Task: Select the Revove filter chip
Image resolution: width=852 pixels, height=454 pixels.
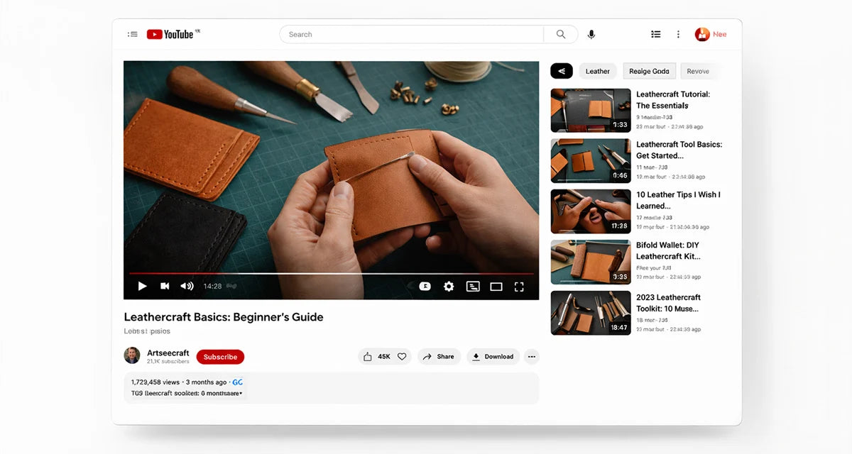Action: (x=698, y=71)
